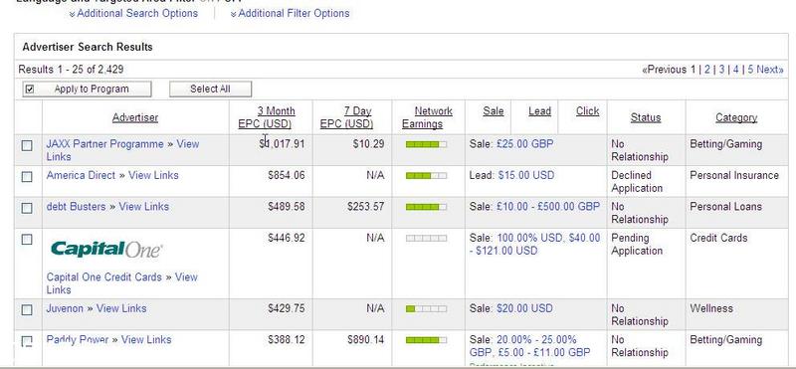Sort by 3 Month EPC column

tap(268, 117)
